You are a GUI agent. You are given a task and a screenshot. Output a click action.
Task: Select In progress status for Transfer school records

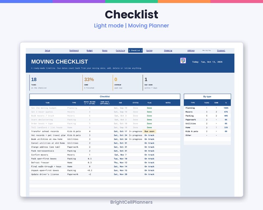(x=135, y=132)
